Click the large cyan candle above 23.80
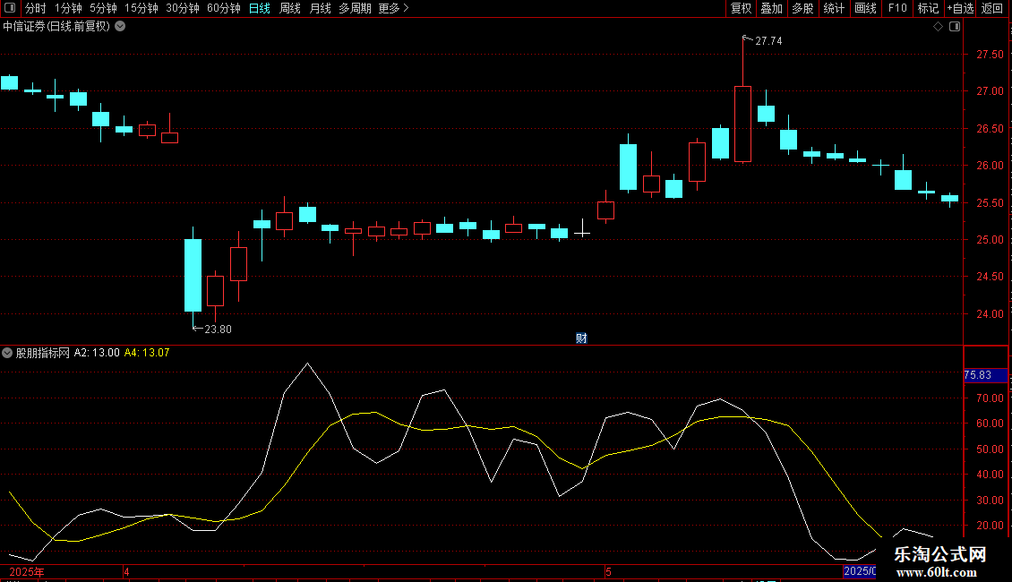 193,276
